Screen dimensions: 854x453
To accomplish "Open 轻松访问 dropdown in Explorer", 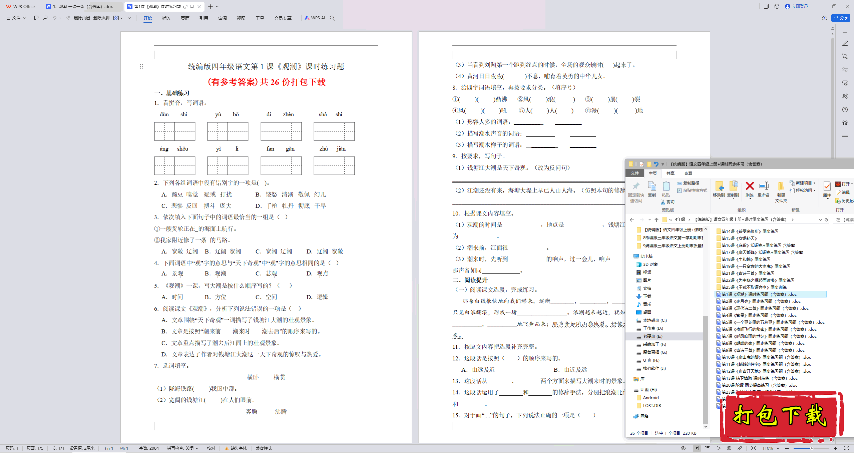I will (802, 191).
